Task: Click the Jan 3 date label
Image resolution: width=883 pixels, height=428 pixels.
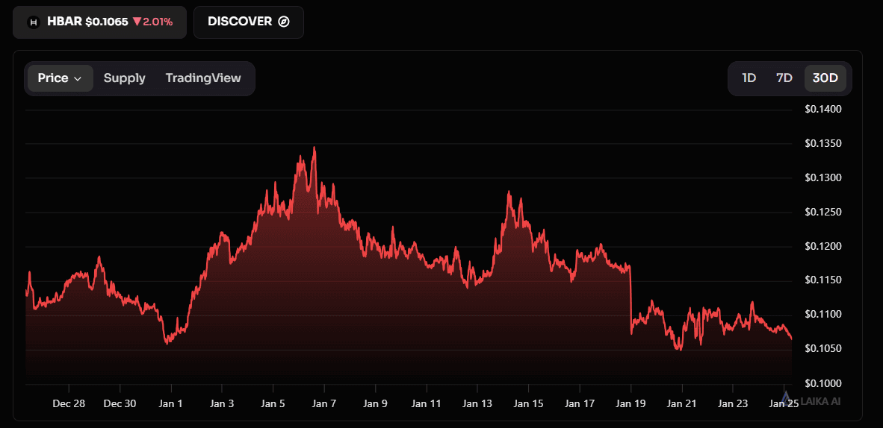Action: 223,404
